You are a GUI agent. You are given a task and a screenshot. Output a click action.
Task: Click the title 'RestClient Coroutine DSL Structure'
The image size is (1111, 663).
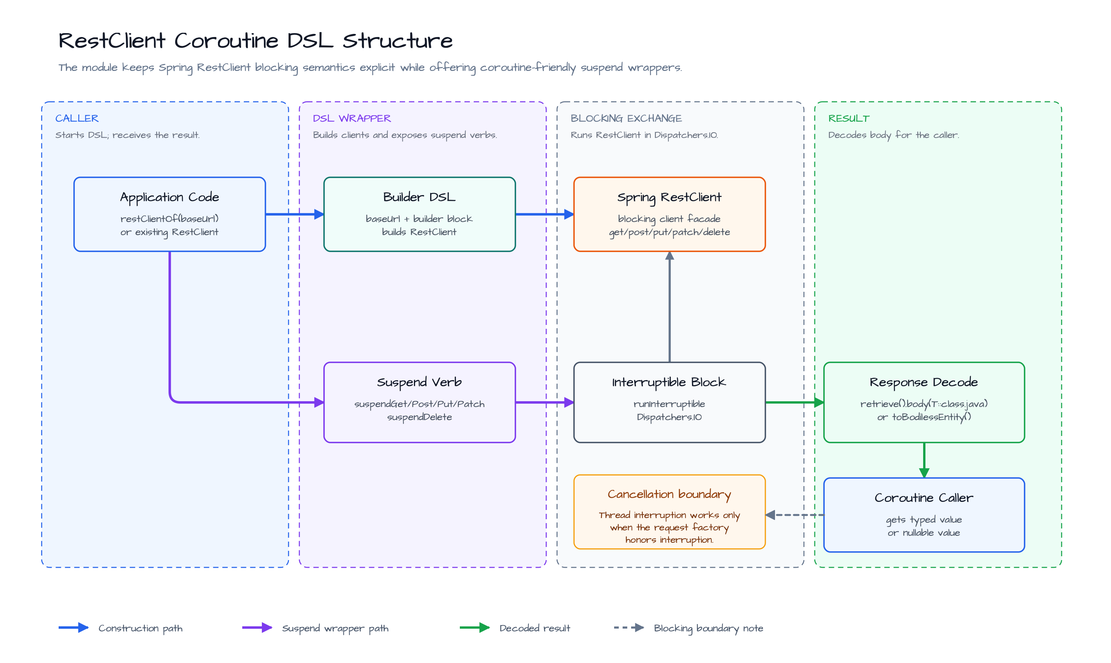coord(255,40)
